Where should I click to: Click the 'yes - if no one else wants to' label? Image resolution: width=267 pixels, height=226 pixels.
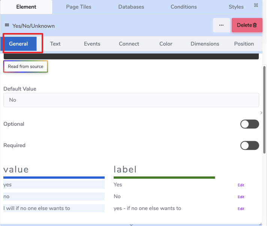pos(147,208)
